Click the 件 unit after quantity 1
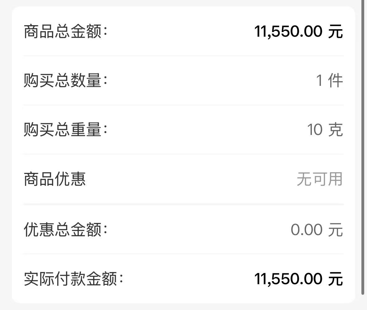 335,81
